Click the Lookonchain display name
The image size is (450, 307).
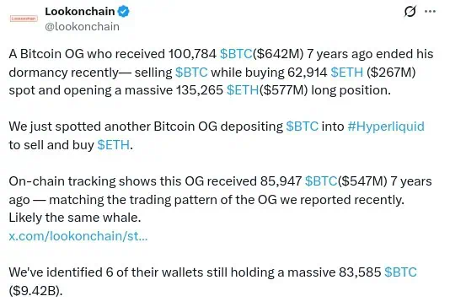point(80,12)
